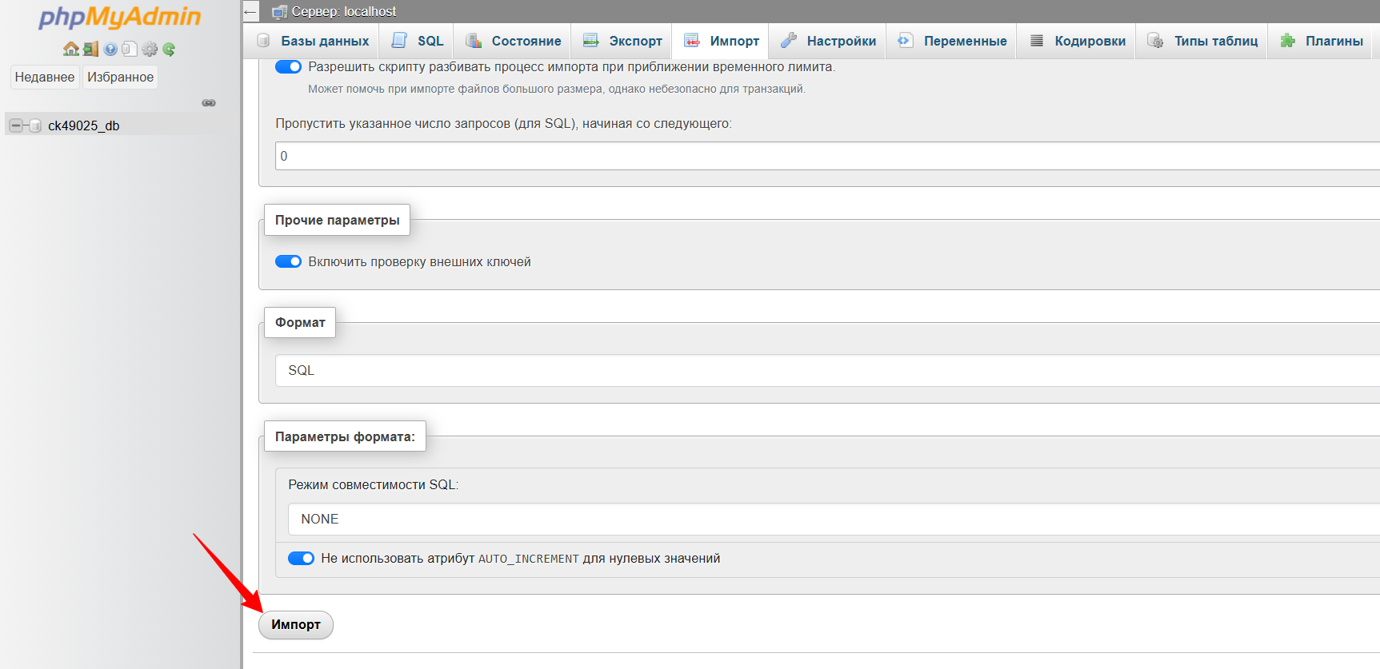The image size is (1380, 669).
Task: Click the Импорт submit button at bottom
Action: click(x=296, y=625)
